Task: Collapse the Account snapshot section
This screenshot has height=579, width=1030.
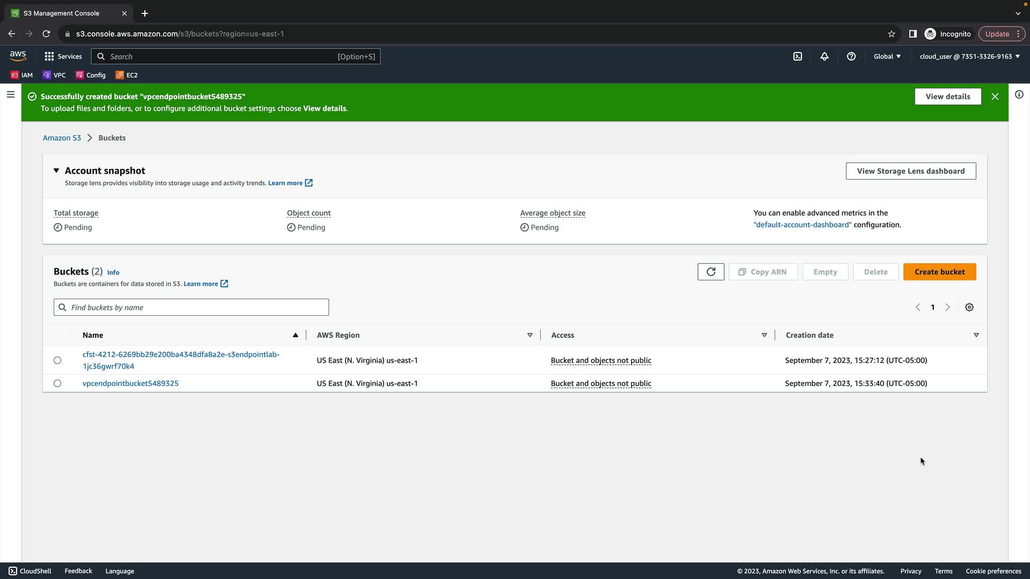Action: coord(56,170)
